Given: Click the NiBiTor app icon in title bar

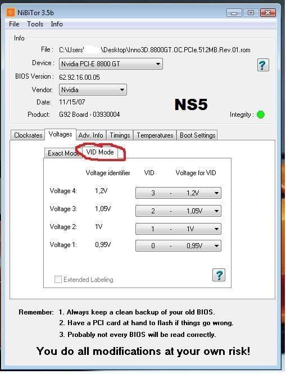Looking at the screenshot, I should 11,12.
